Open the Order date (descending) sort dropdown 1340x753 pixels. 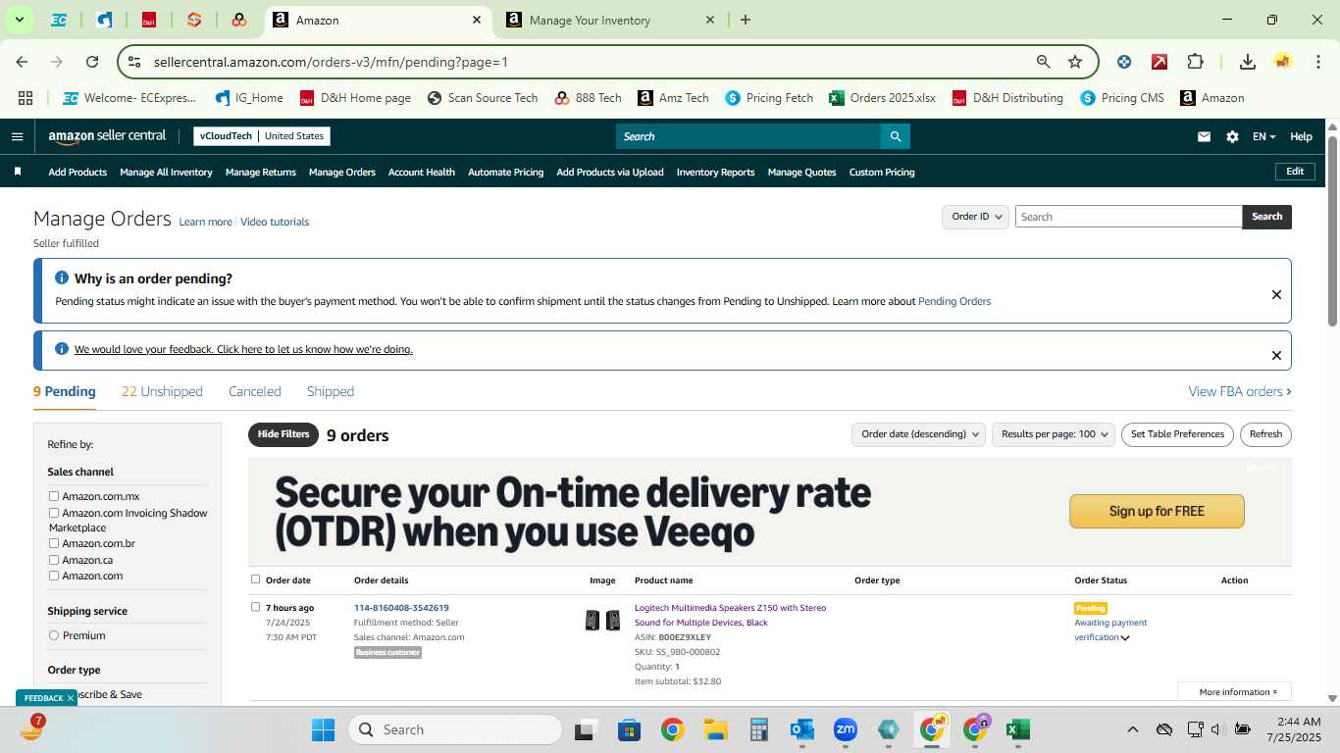coord(918,434)
